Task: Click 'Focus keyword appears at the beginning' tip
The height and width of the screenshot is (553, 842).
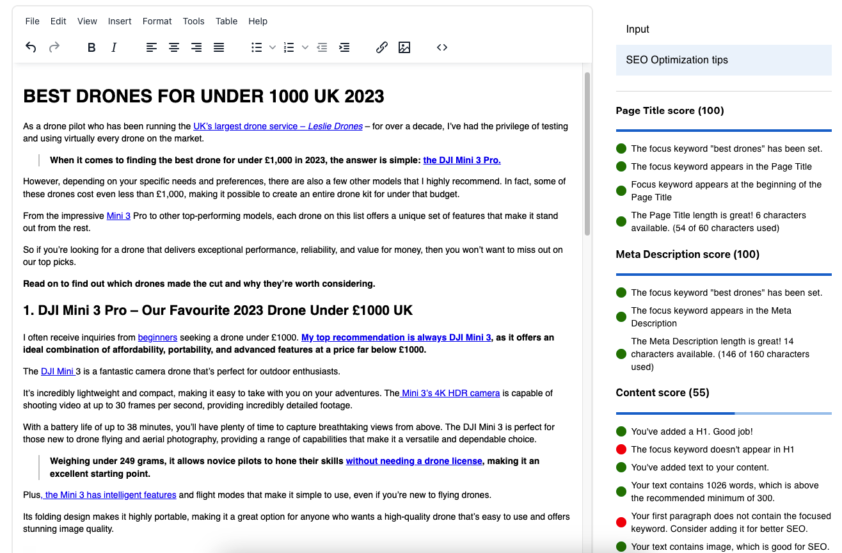Action: tap(726, 191)
